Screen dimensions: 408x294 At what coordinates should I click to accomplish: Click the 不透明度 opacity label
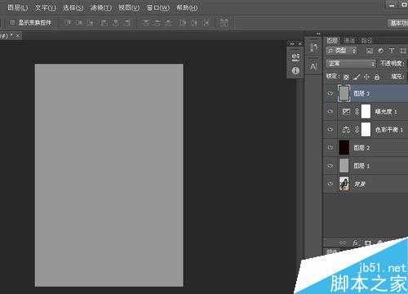392,64
